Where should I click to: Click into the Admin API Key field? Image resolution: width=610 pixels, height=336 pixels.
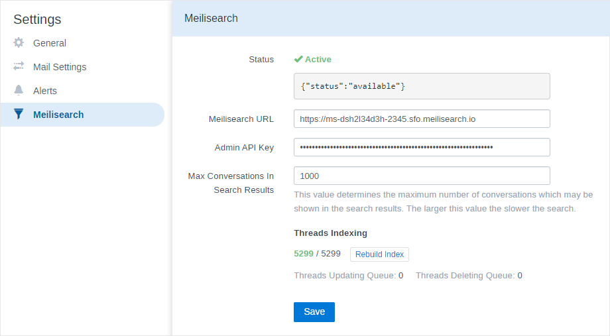(x=422, y=147)
